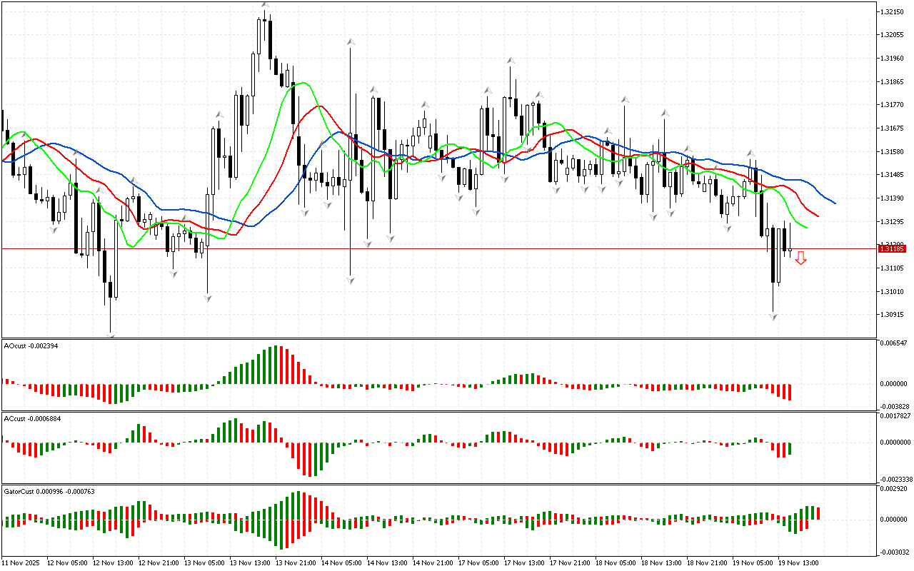The width and height of the screenshot is (914, 571).
Task: Select the AOcust indicator label
Action: 30,345
